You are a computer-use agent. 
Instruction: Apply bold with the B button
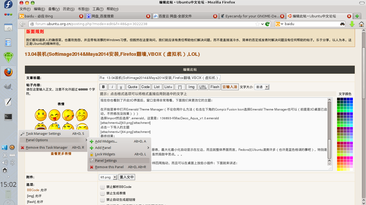[103, 87]
